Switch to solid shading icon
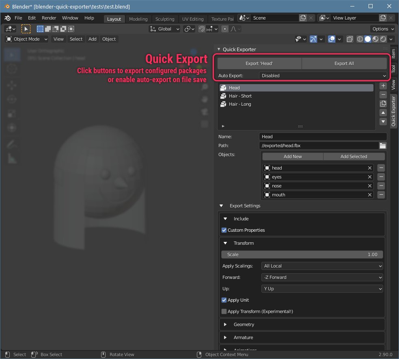Image resolution: width=399 pixels, height=359 pixels. (368, 39)
